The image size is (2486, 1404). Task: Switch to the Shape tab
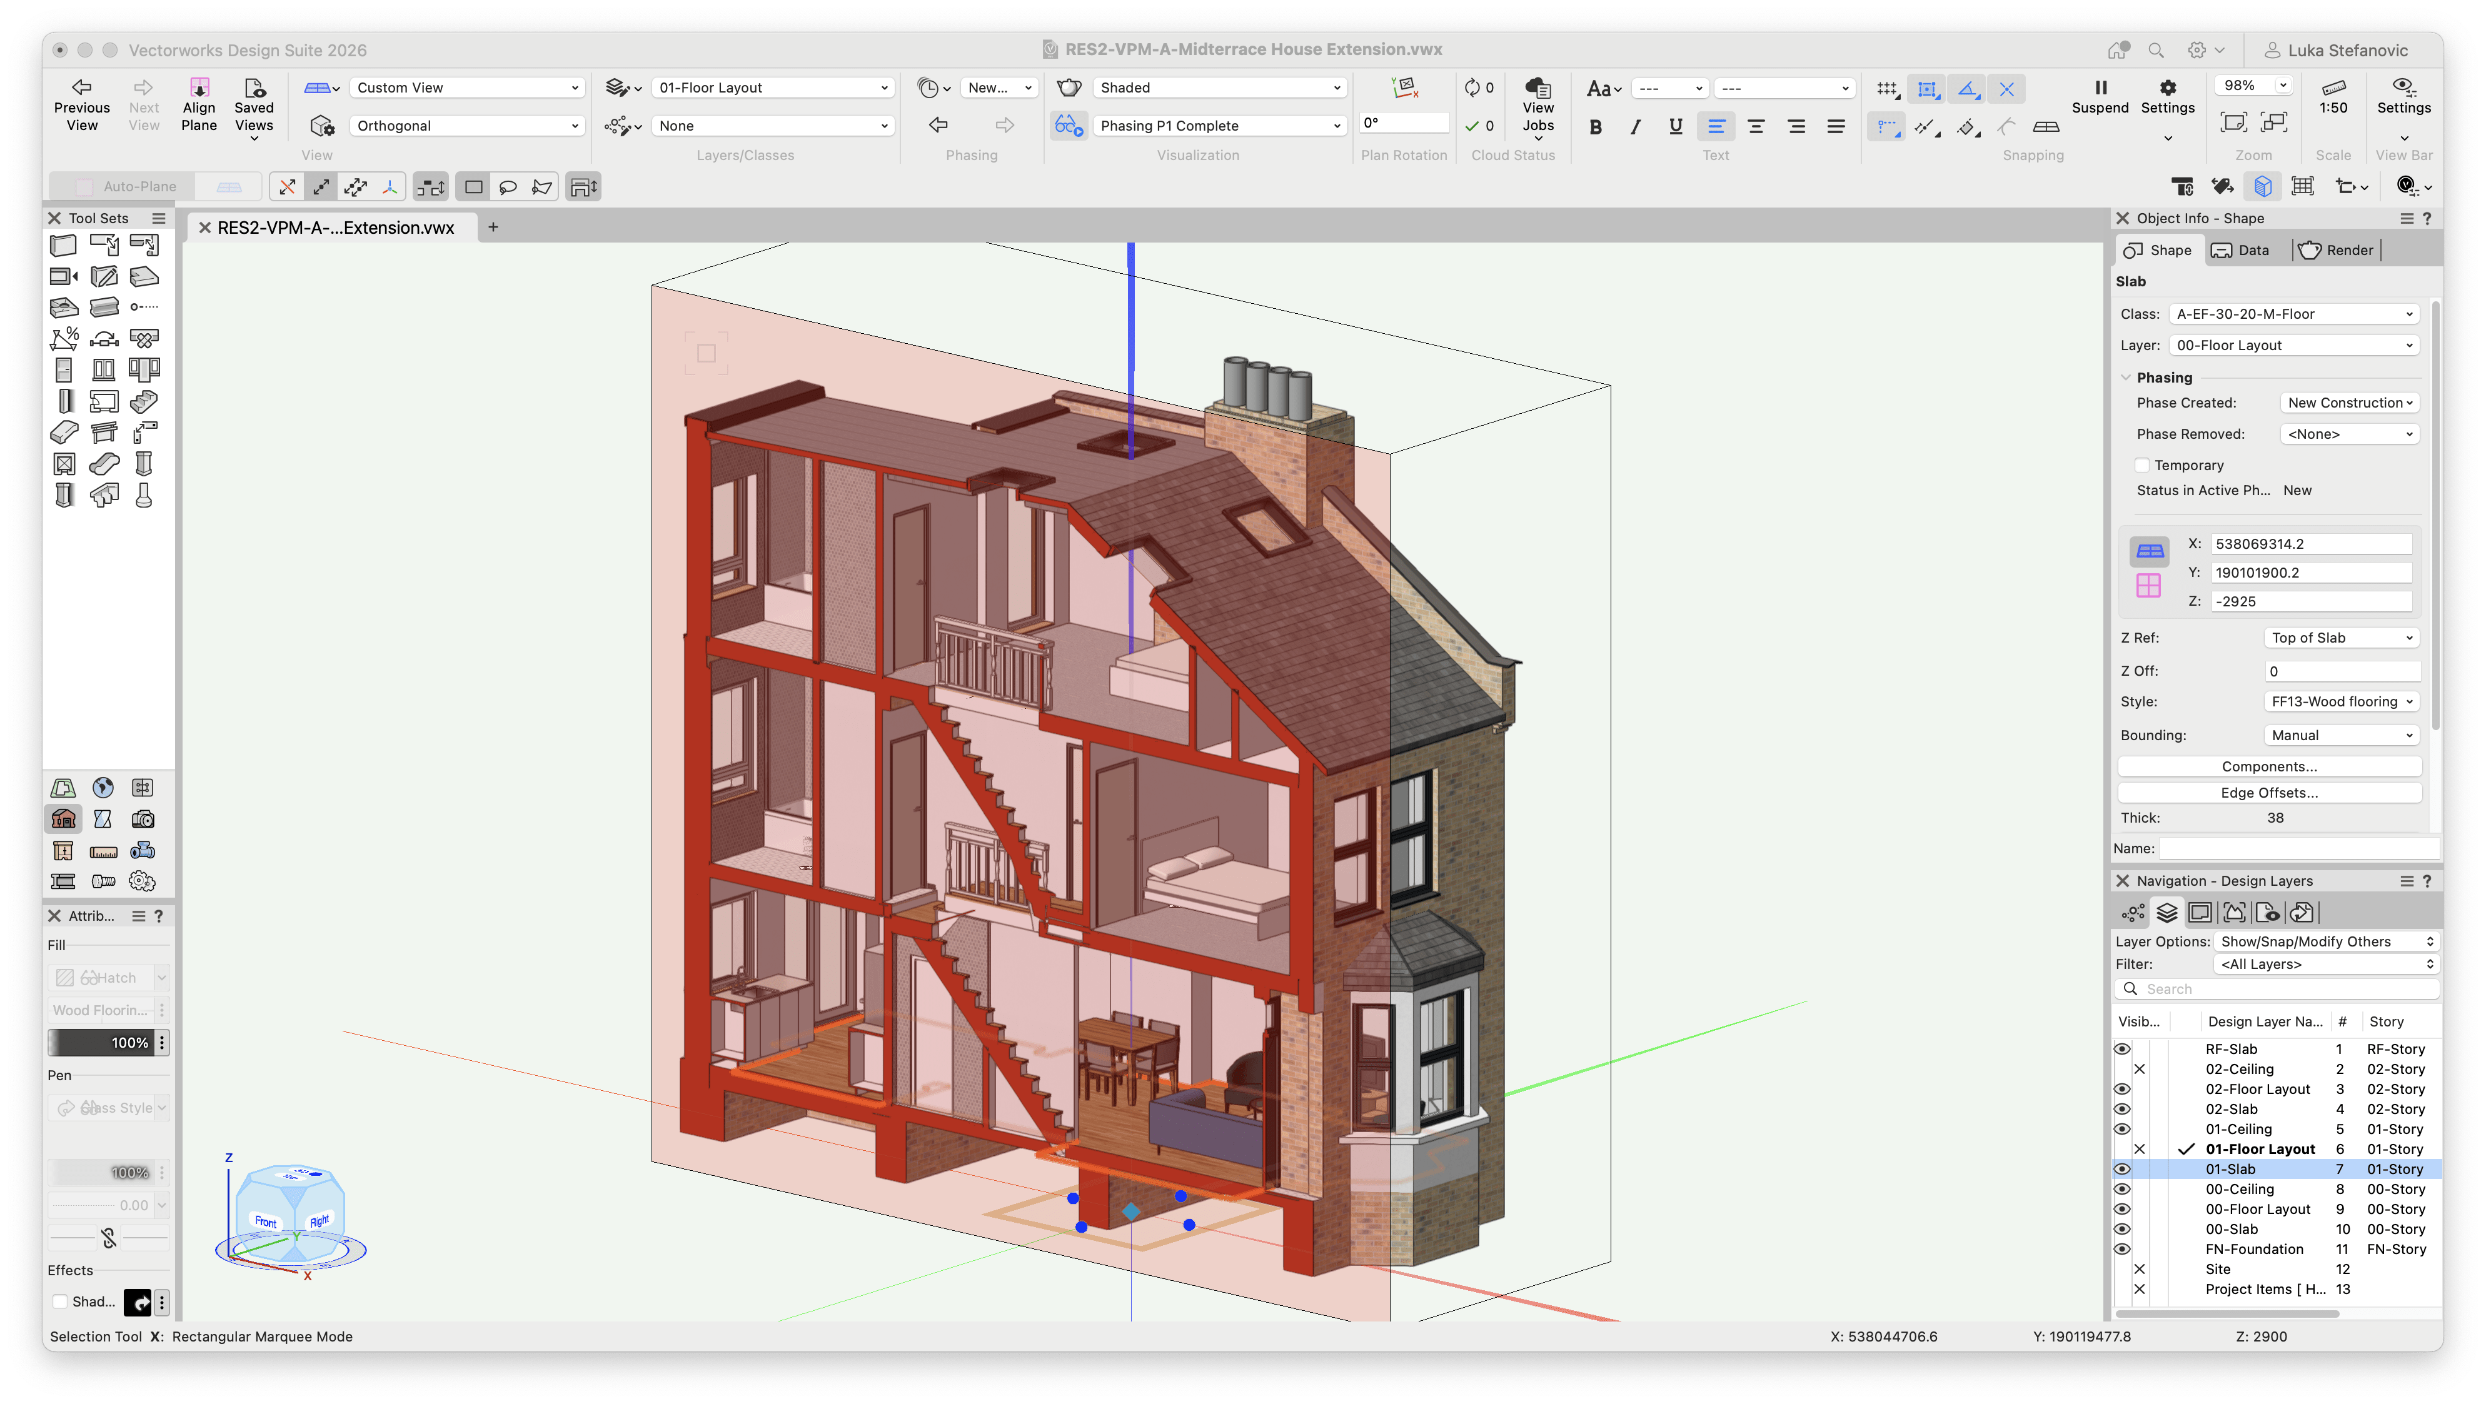pos(2158,250)
